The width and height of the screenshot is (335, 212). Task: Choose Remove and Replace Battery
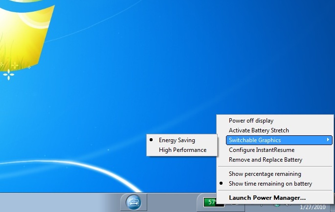275,160
